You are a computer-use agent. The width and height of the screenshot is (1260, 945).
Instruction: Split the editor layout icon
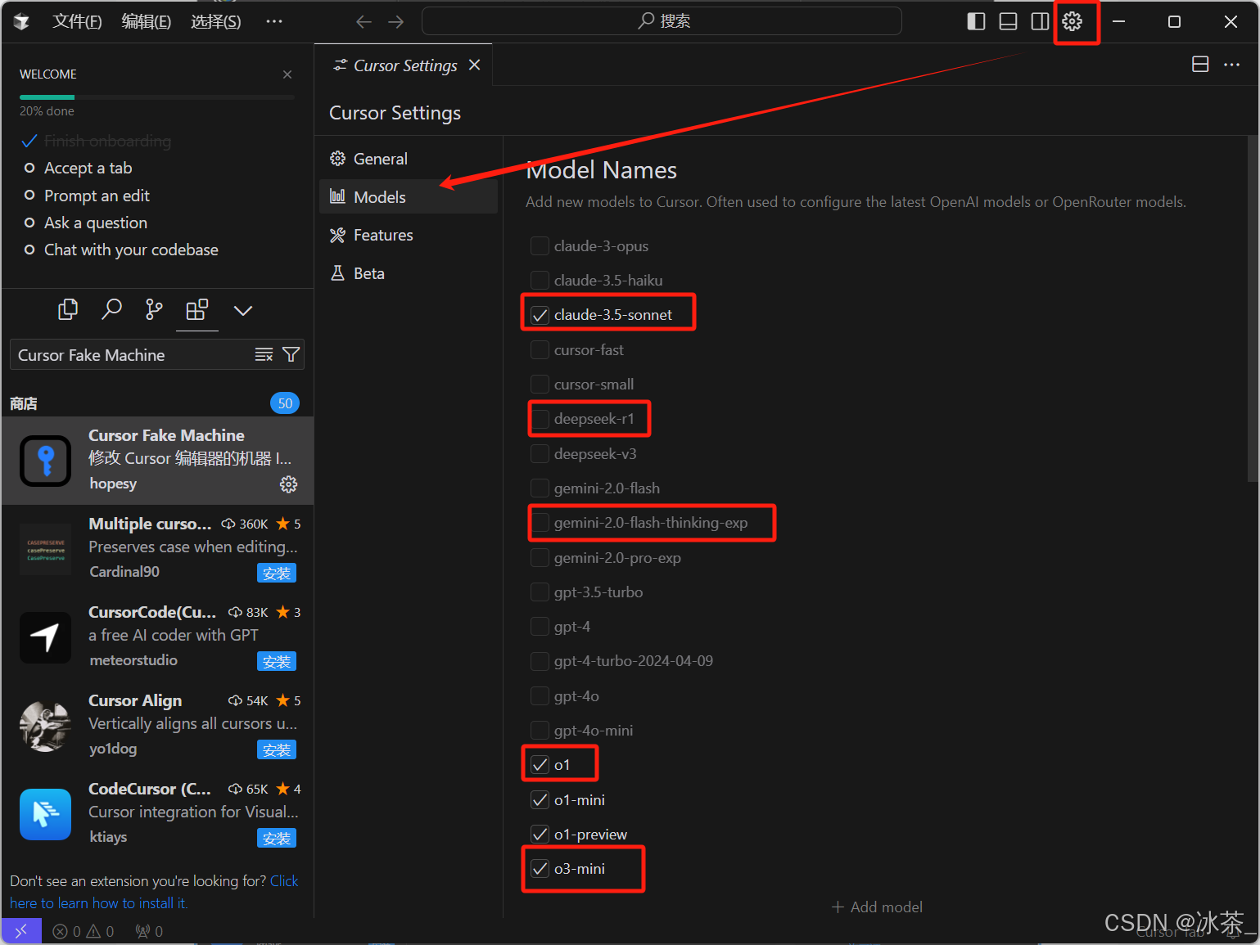(x=1200, y=65)
